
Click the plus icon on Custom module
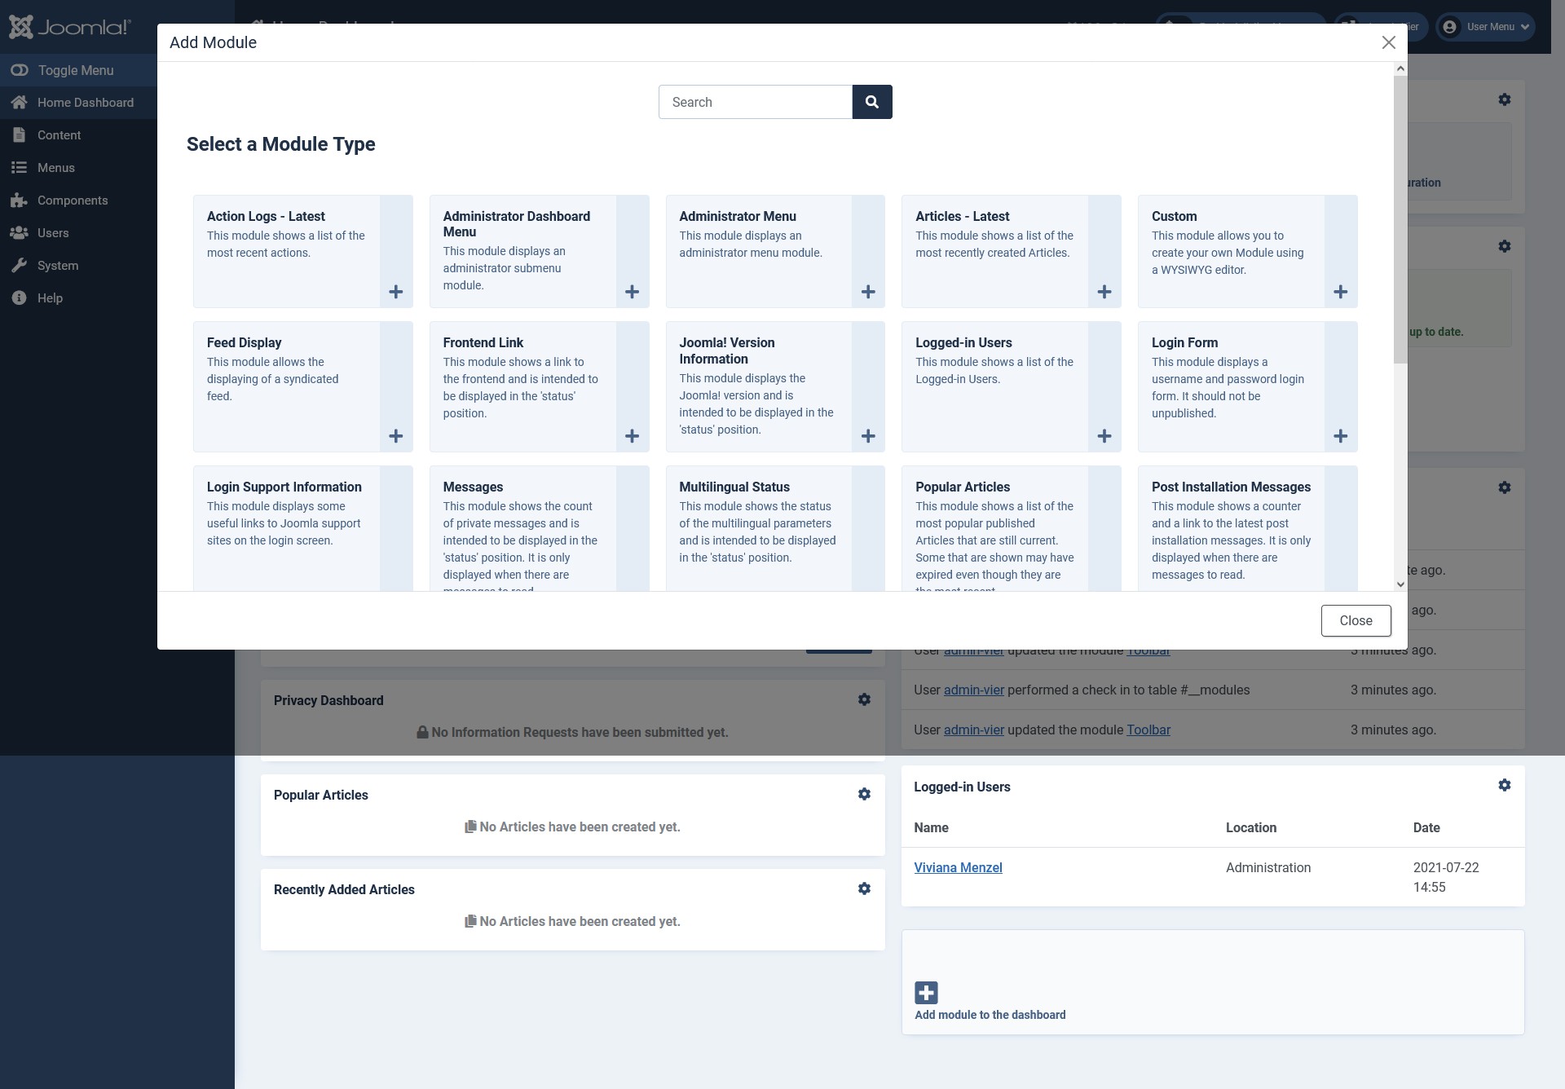pos(1342,291)
